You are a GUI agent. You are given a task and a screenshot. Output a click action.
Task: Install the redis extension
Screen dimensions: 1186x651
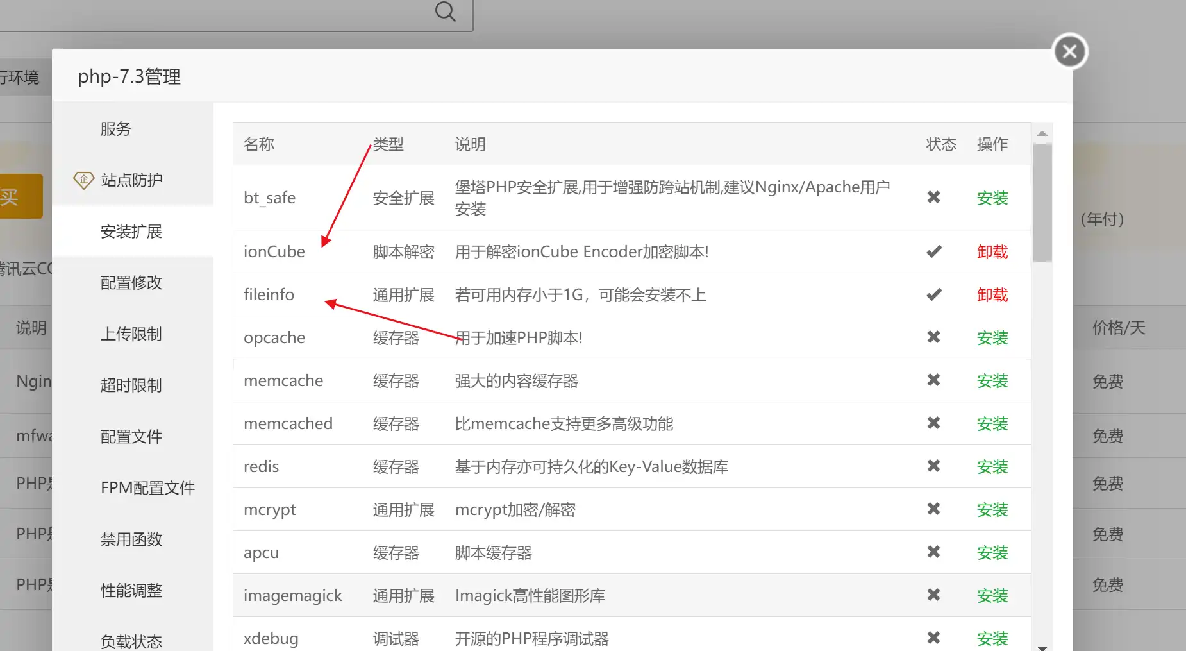992,467
